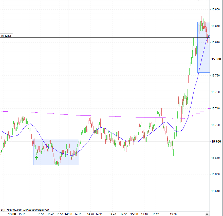The height and width of the screenshot is (216, 223).
Task: Click the 13:00 time axis label
Action: tap(12, 214)
